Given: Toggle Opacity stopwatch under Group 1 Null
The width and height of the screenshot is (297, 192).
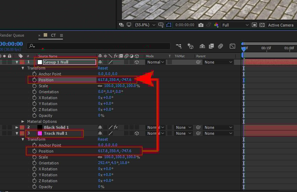Looking at the screenshot, I should [x=34, y=116].
